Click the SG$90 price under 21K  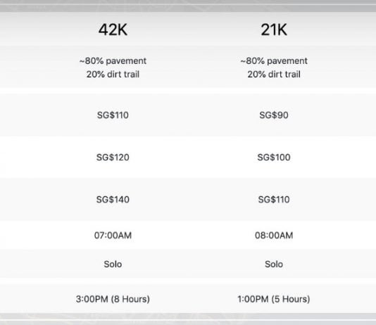click(274, 115)
